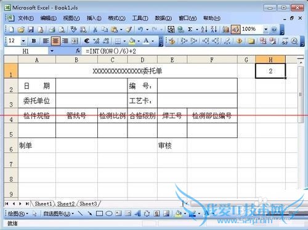Select the Sheet1 tab
The image size is (308, 230).
coord(43,203)
